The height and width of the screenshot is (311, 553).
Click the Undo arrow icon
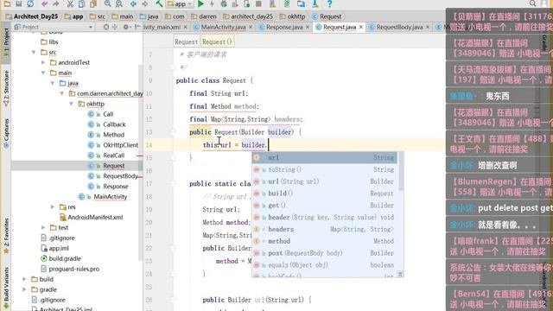pos(44,3)
